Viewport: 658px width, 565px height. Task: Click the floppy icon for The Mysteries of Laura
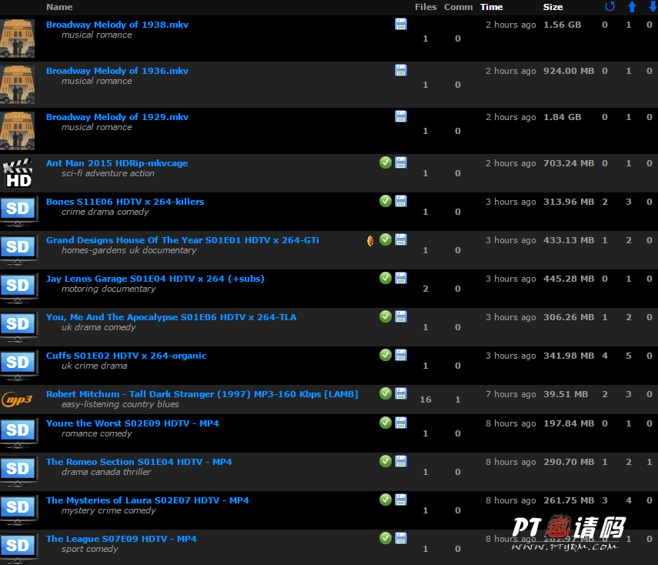coord(401,500)
